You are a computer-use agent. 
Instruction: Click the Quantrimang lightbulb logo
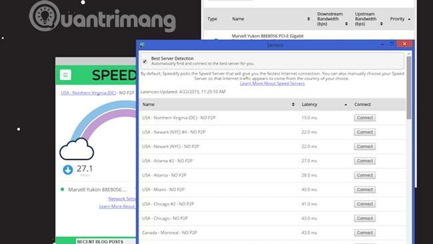pos(45,16)
